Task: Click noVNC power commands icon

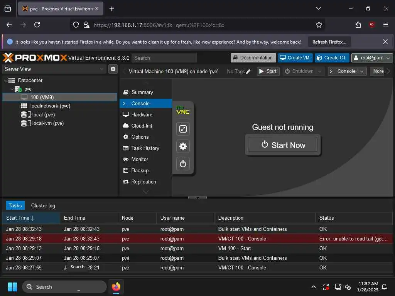Action: pos(183,164)
